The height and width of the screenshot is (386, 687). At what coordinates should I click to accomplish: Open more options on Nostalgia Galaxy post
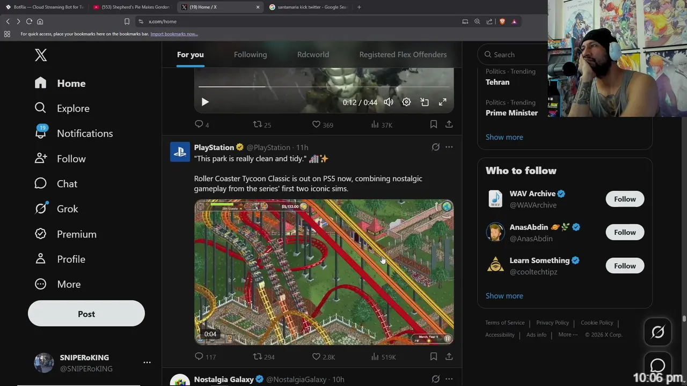click(449, 379)
